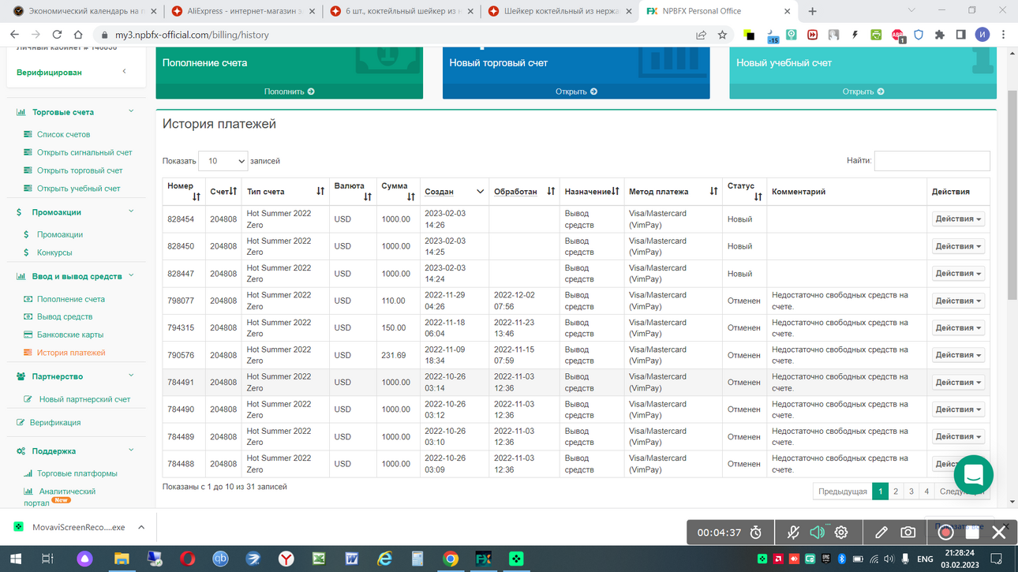The height and width of the screenshot is (572, 1018).
Task: Go to the browser home page
Action: [x=78, y=35]
